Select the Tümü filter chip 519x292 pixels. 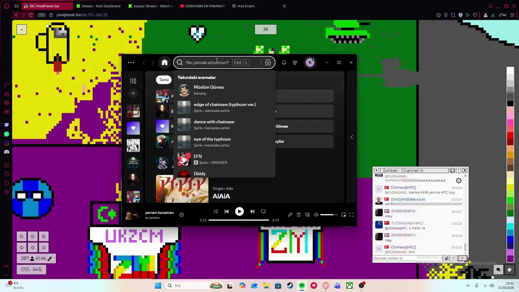coord(164,80)
